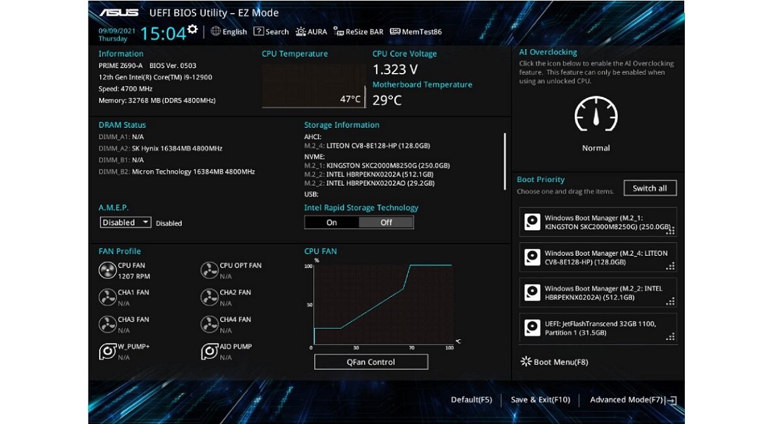Click the AIO PUMP icon
Viewport: 782px width, 424px height.
click(x=210, y=351)
